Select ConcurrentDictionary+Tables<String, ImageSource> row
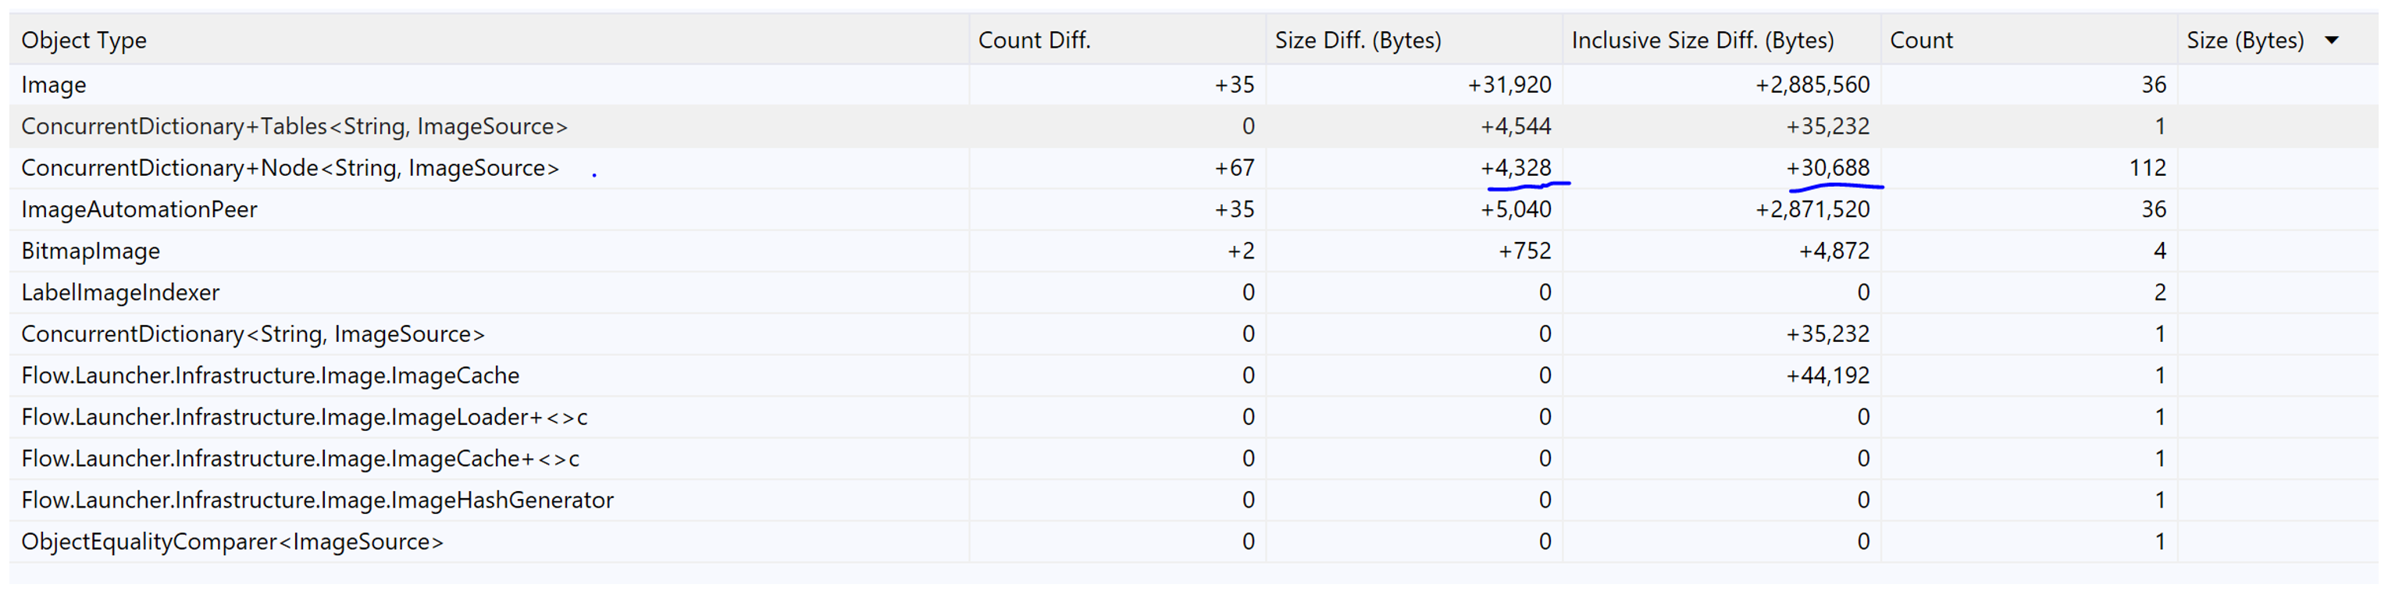The image size is (2388, 595). pyautogui.click(x=1194, y=127)
